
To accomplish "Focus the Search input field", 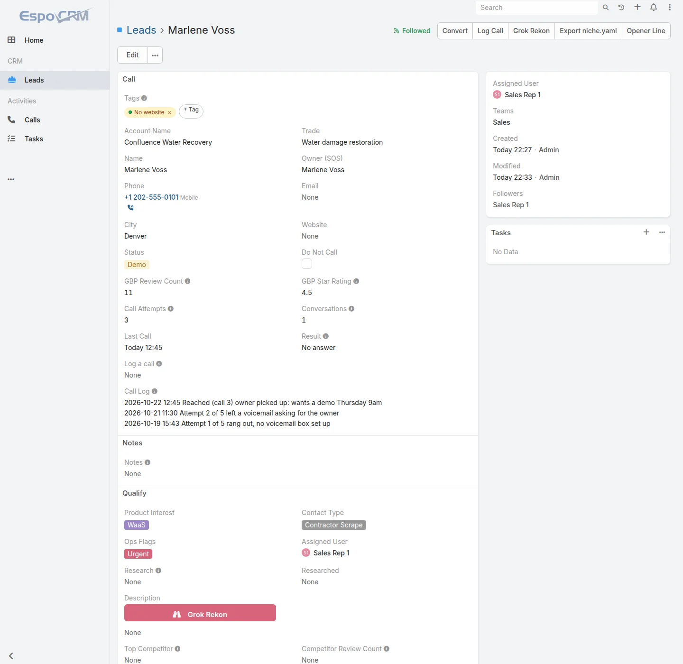I will tap(536, 8).
